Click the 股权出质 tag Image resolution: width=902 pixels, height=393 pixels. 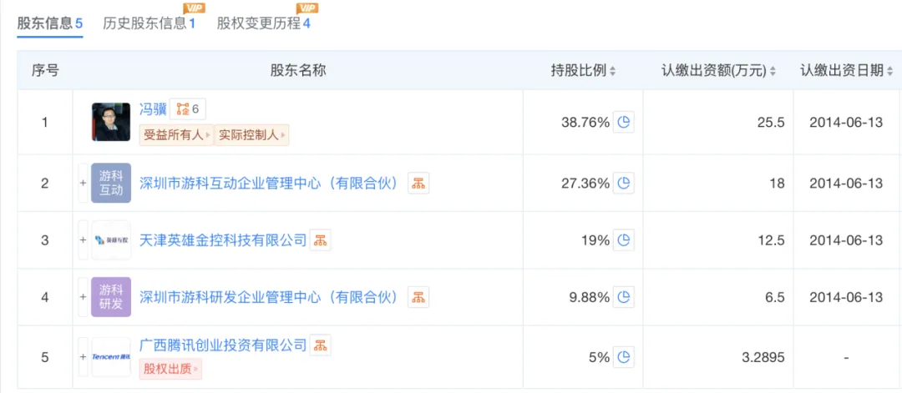(170, 368)
